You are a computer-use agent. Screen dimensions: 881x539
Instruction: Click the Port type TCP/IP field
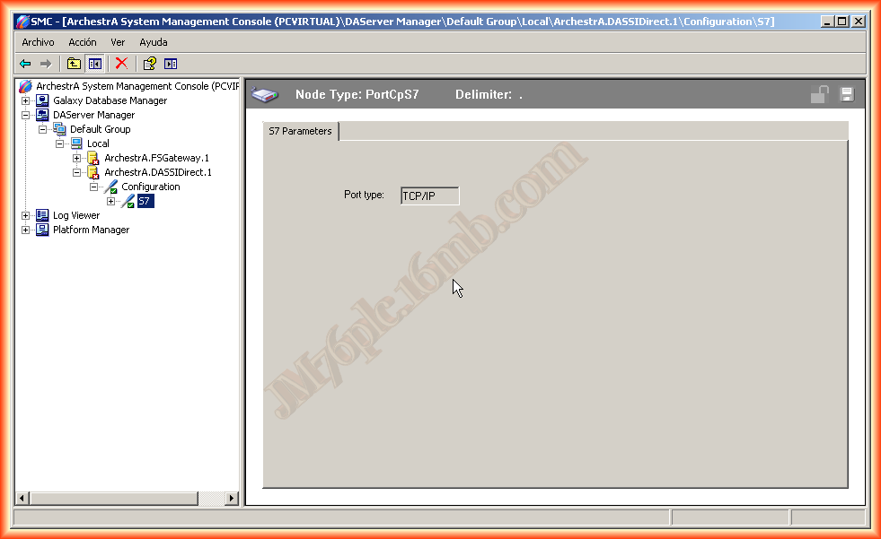click(x=429, y=196)
